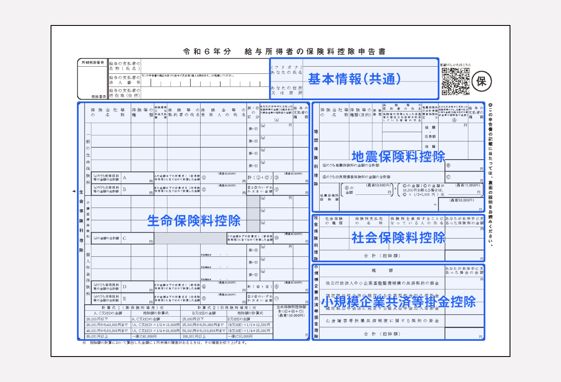Click the 地震保険料控除額 row label
The height and width of the screenshot is (382, 561).
[329, 197]
